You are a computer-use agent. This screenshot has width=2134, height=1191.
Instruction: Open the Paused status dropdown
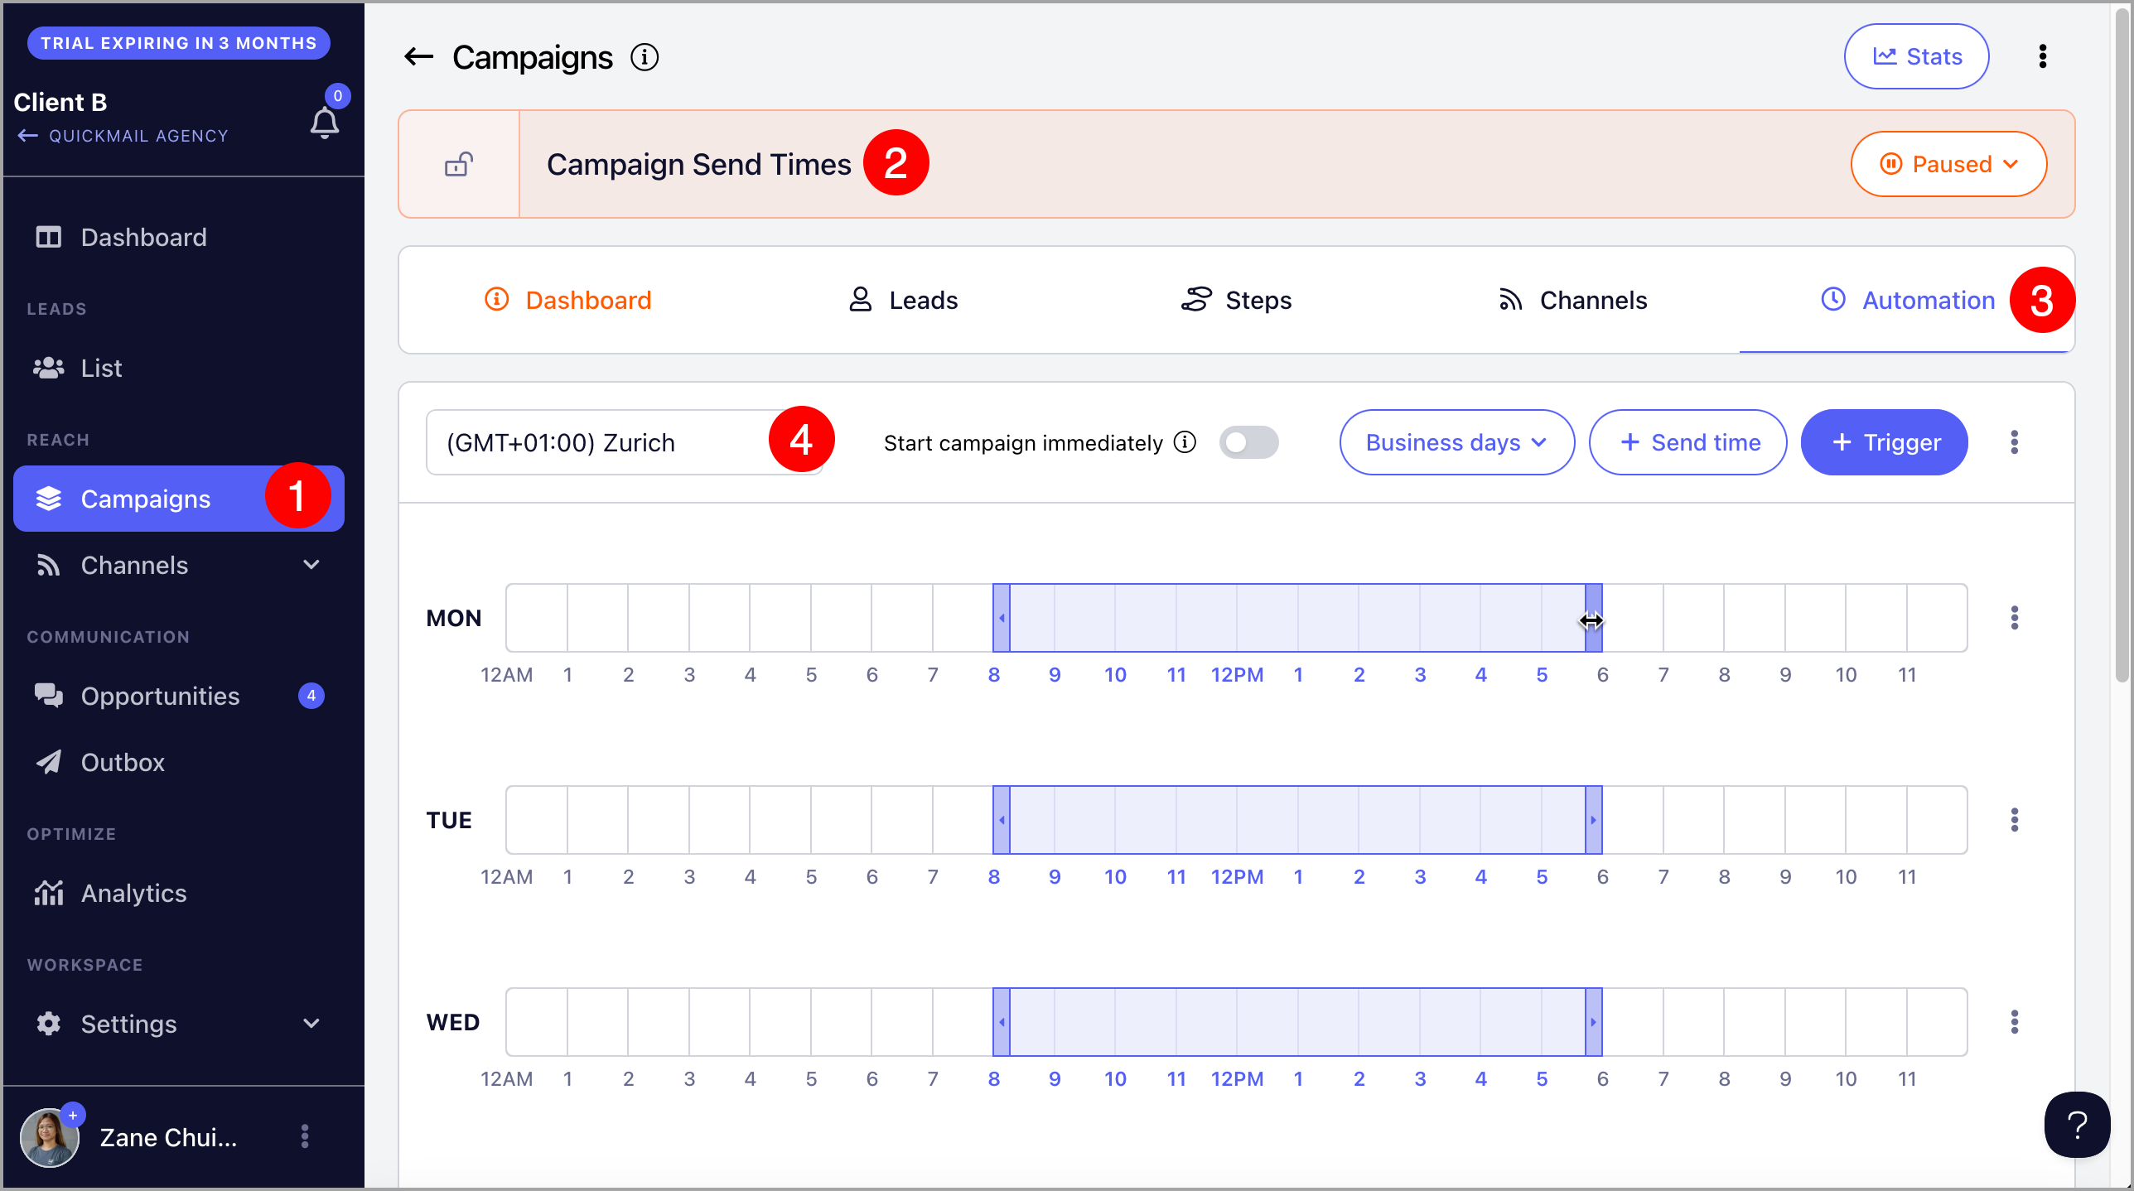pos(1948,164)
